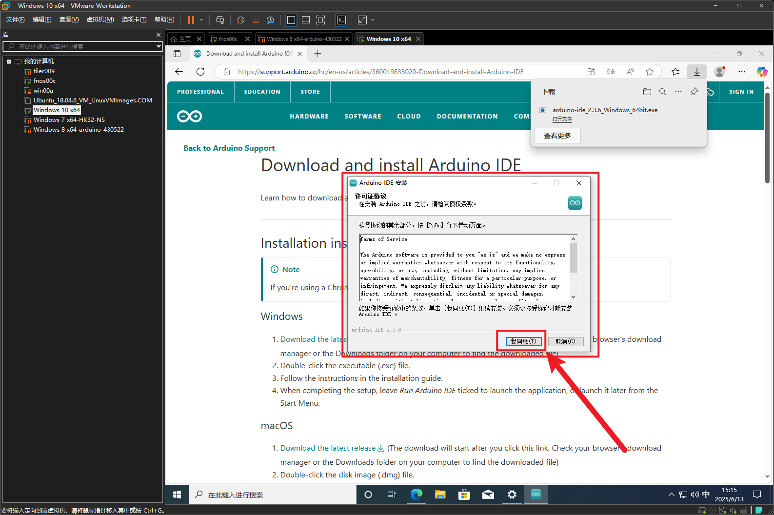Enter full screen mode in VMware toolbar
This screenshot has height=515, width=774.
coord(320,20)
